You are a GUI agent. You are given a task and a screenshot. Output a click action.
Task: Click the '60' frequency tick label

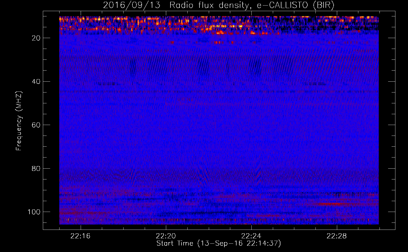36,125
